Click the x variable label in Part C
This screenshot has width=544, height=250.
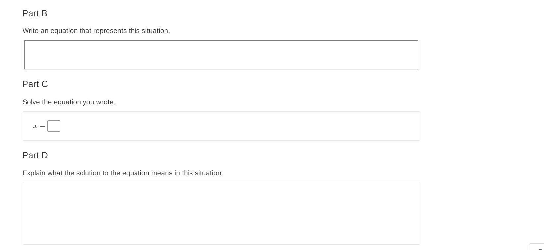(35, 126)
